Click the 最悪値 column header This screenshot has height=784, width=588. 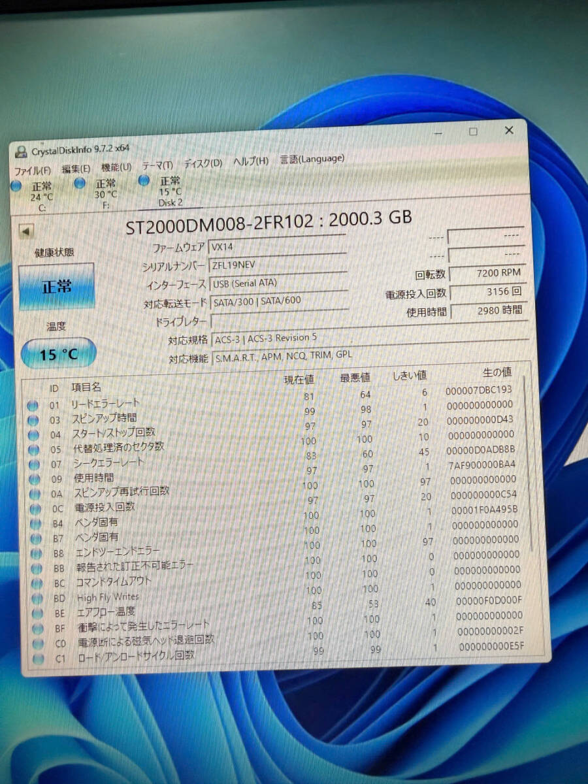(x=355, y=377)
